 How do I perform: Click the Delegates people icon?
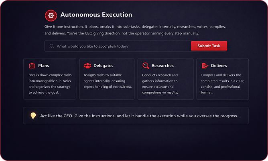point(88,66)
